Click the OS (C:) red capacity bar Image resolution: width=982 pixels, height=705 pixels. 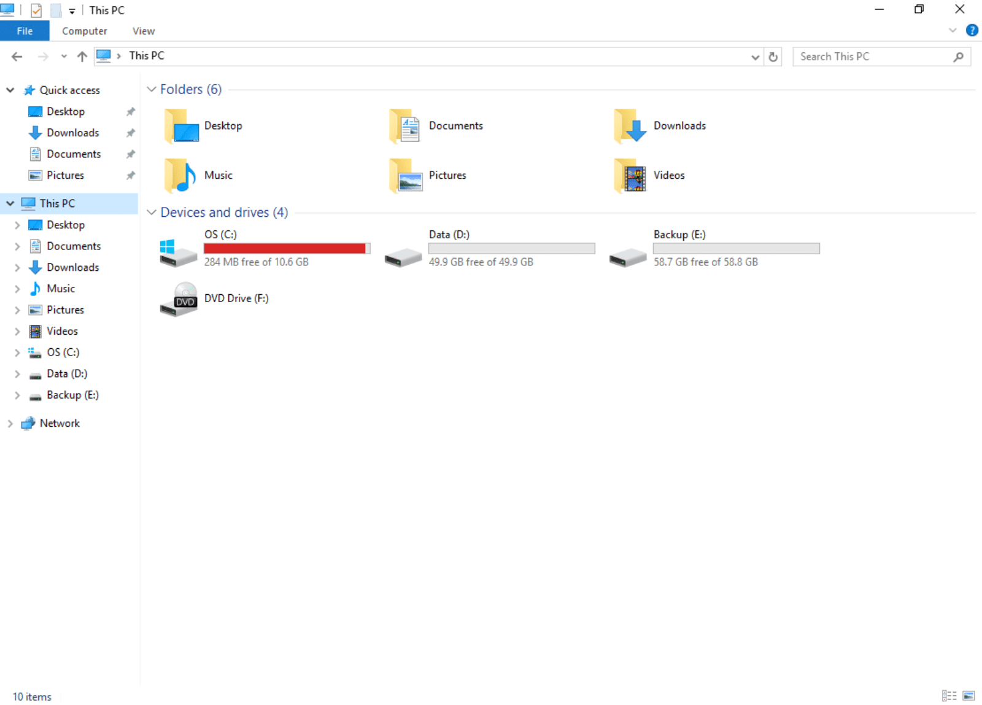click(285, 249)
